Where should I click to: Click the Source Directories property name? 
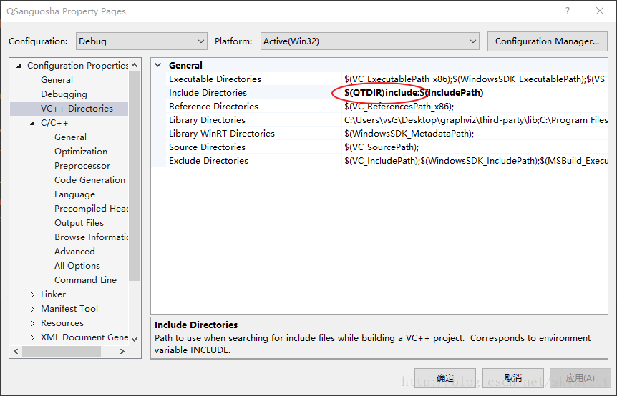click(207, 147)
